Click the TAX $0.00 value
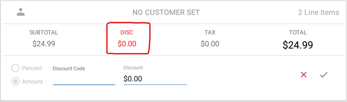347x102 pixels. pos(210,44)
